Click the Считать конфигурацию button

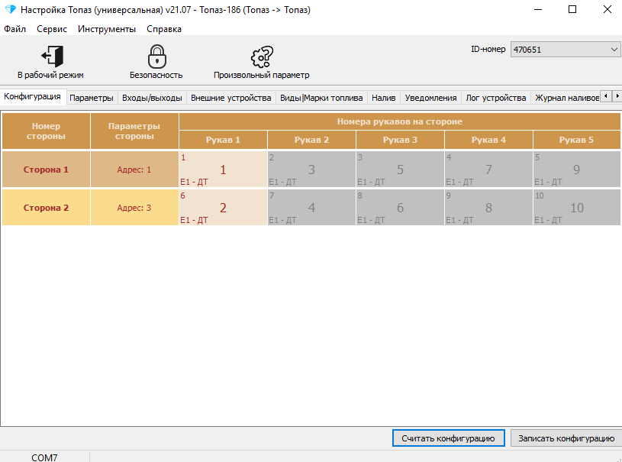[x=448, y=438]
